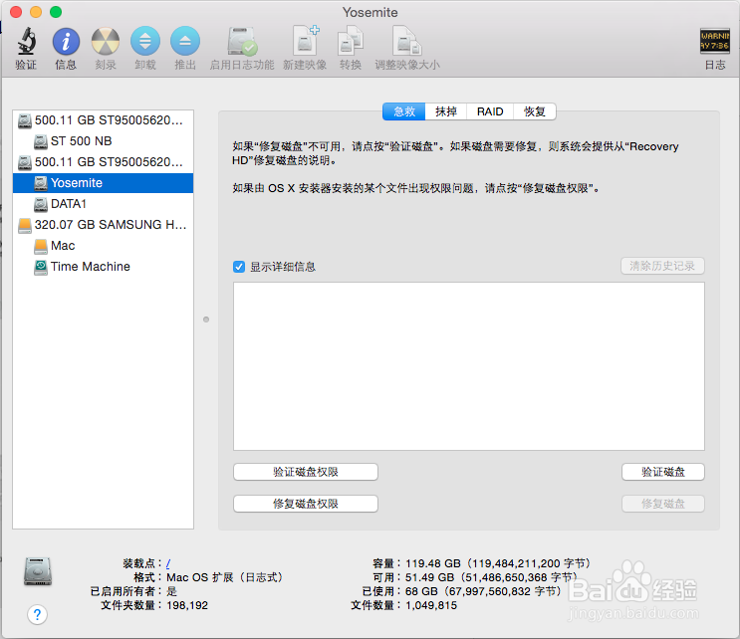
Task: Click the used value 68 GB
Action: tap(421, 591)
